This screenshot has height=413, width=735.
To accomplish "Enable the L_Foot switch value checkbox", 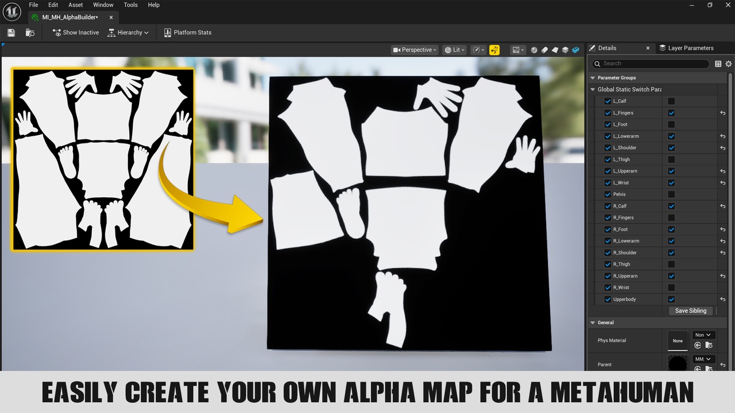I will tap(671, 124).
